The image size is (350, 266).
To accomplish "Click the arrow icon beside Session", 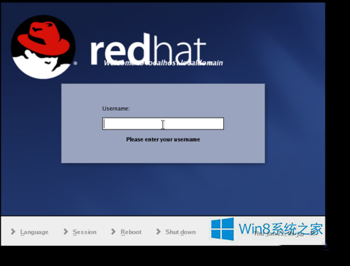I will coord(66,232).
